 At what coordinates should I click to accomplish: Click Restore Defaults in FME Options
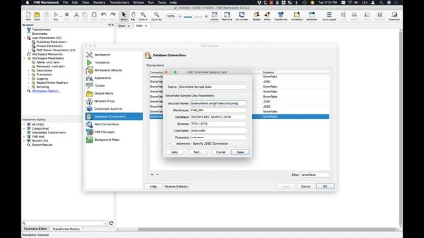pyautogui.click(x=176, y=186)
